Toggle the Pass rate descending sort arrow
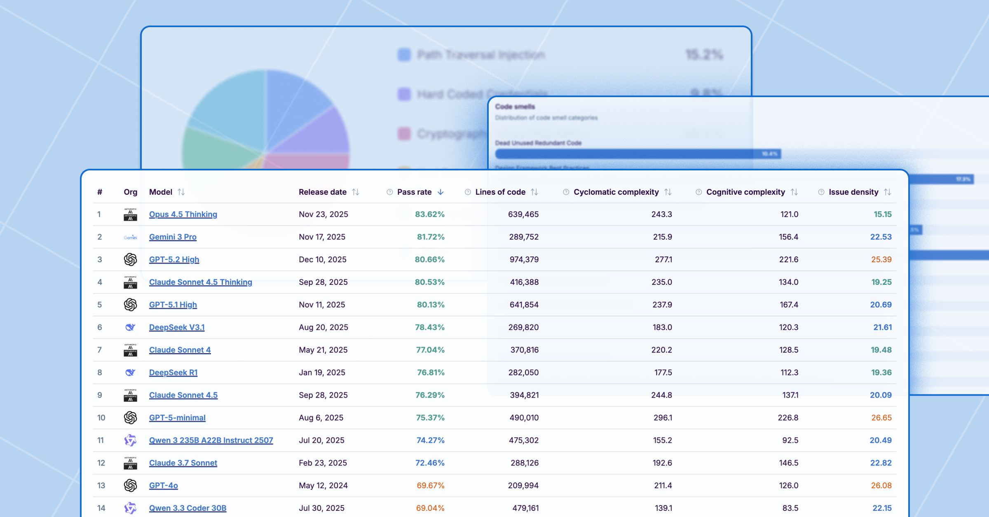The height and width of the screenshot is (517, 989). tap(441, 192)
